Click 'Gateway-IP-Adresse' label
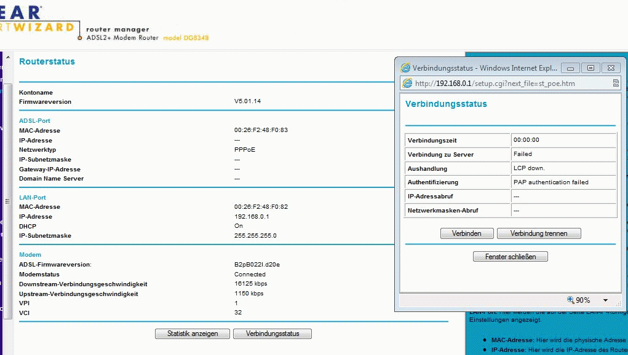The image size is (628, 355). click(x=50, y=169)
